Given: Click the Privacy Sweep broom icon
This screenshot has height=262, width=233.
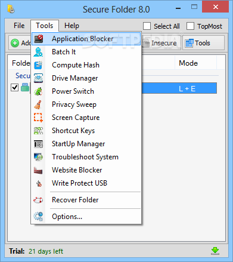Looking at the screenshot, I should pyautogui.click(x=38, y=104).
